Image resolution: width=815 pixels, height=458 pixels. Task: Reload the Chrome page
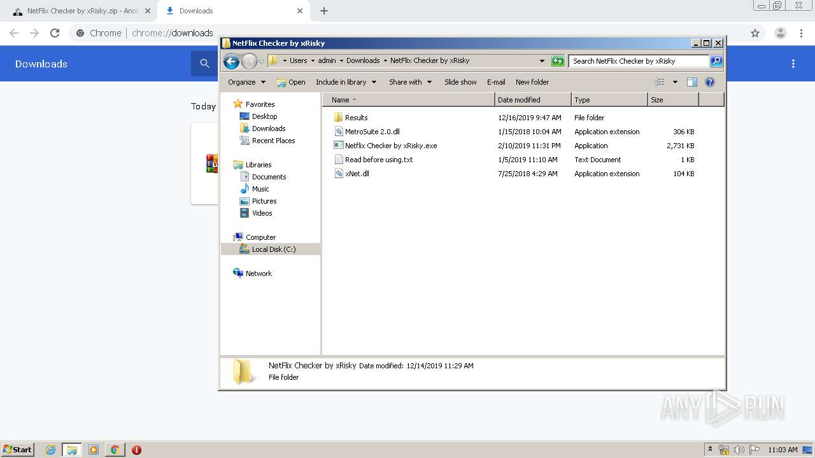coord(55,33)
